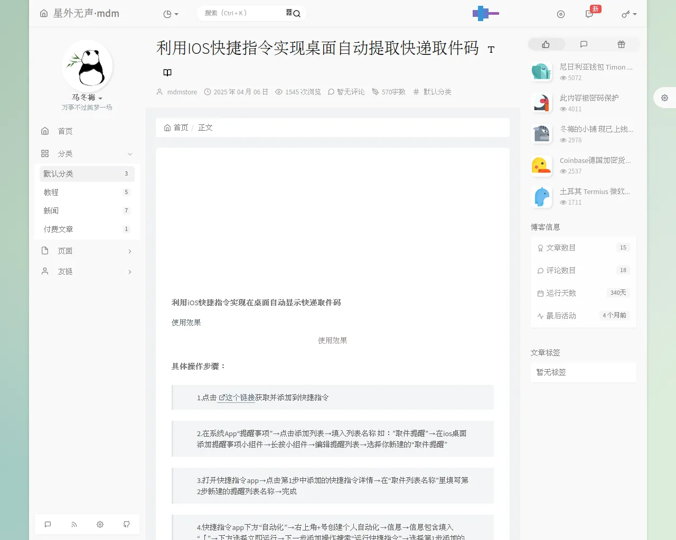Click the target circle icon in header

click(x=561, y=14)
